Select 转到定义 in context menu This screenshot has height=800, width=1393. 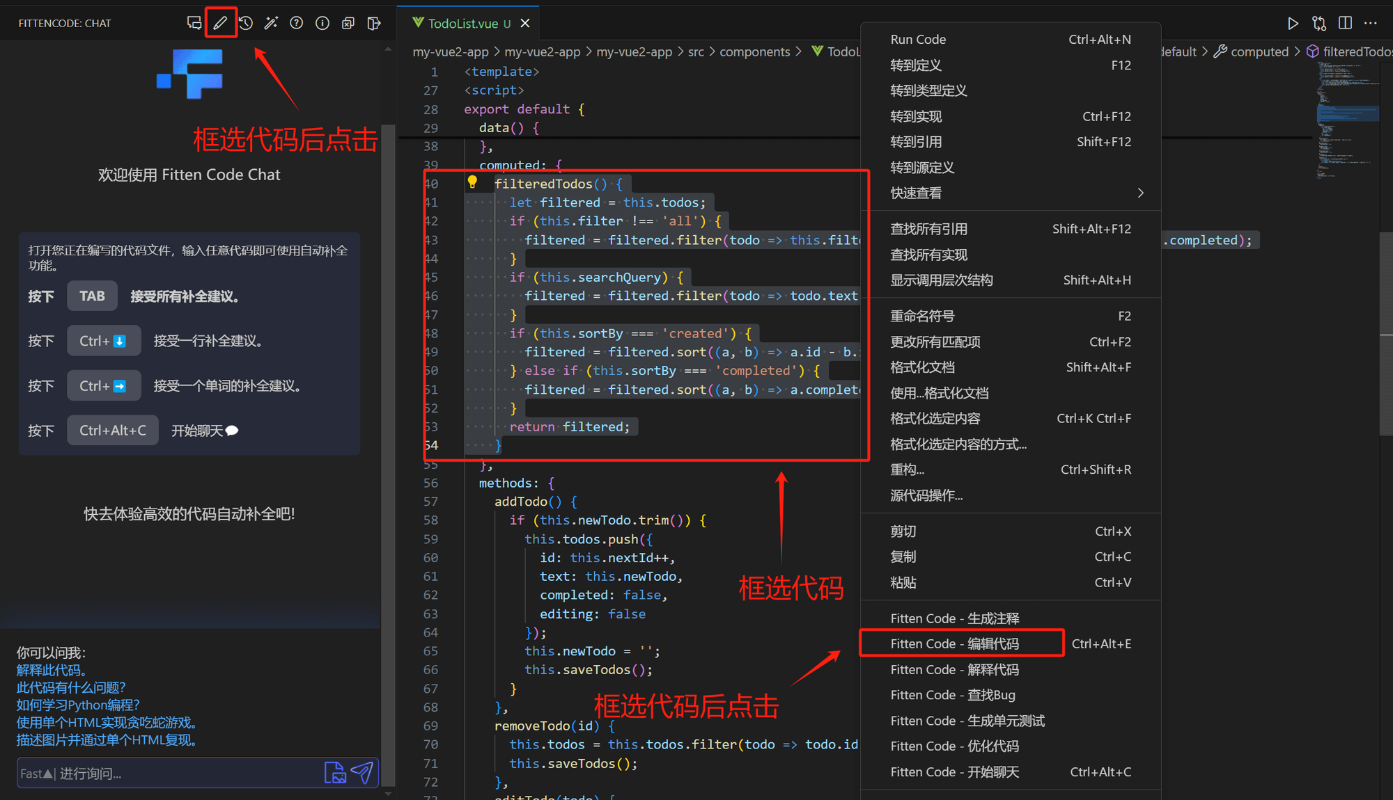pos(1011,65)
